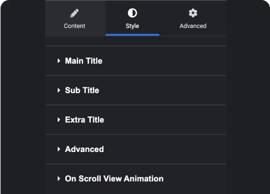Expand Sub Title via disclosure triangle
The width and height of the screenshot is (270, 194).
[59, 91]
